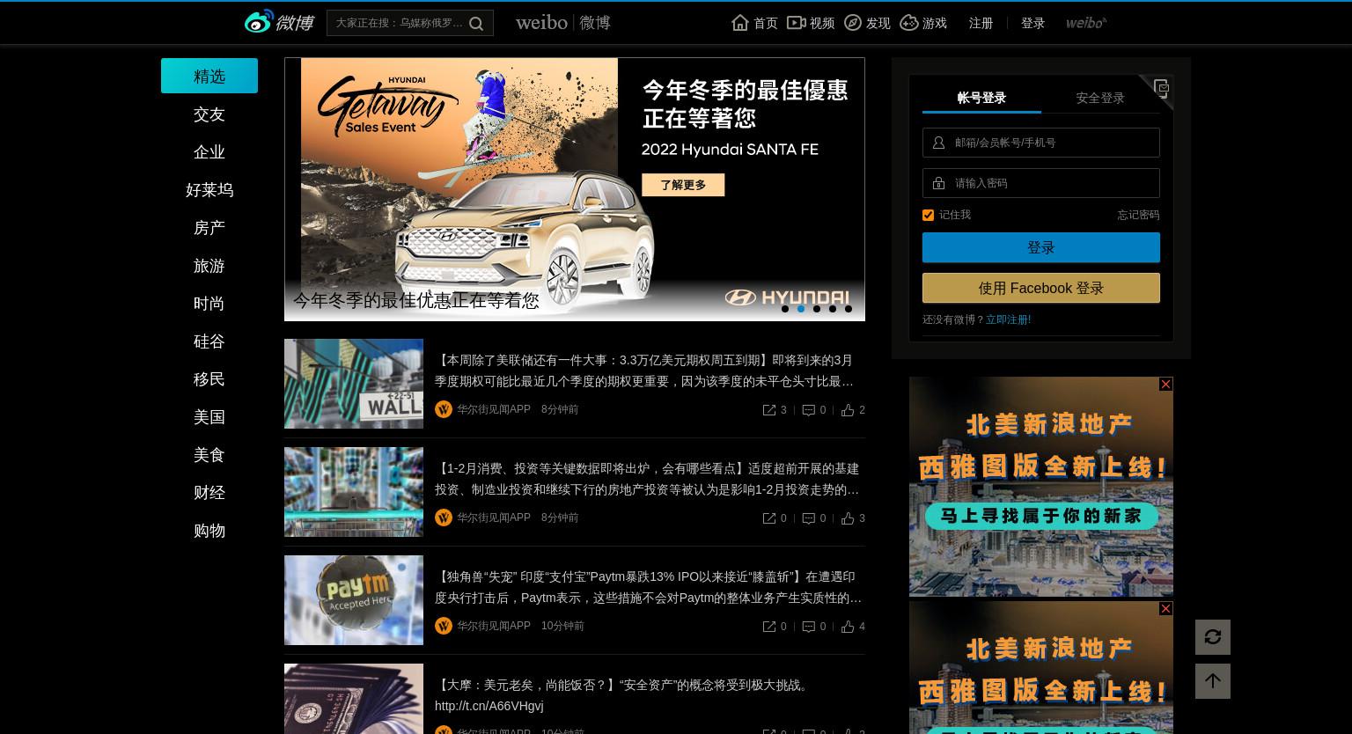Select 硅谷 category in sidebar
1352x734 pixels.
[209, 341]
